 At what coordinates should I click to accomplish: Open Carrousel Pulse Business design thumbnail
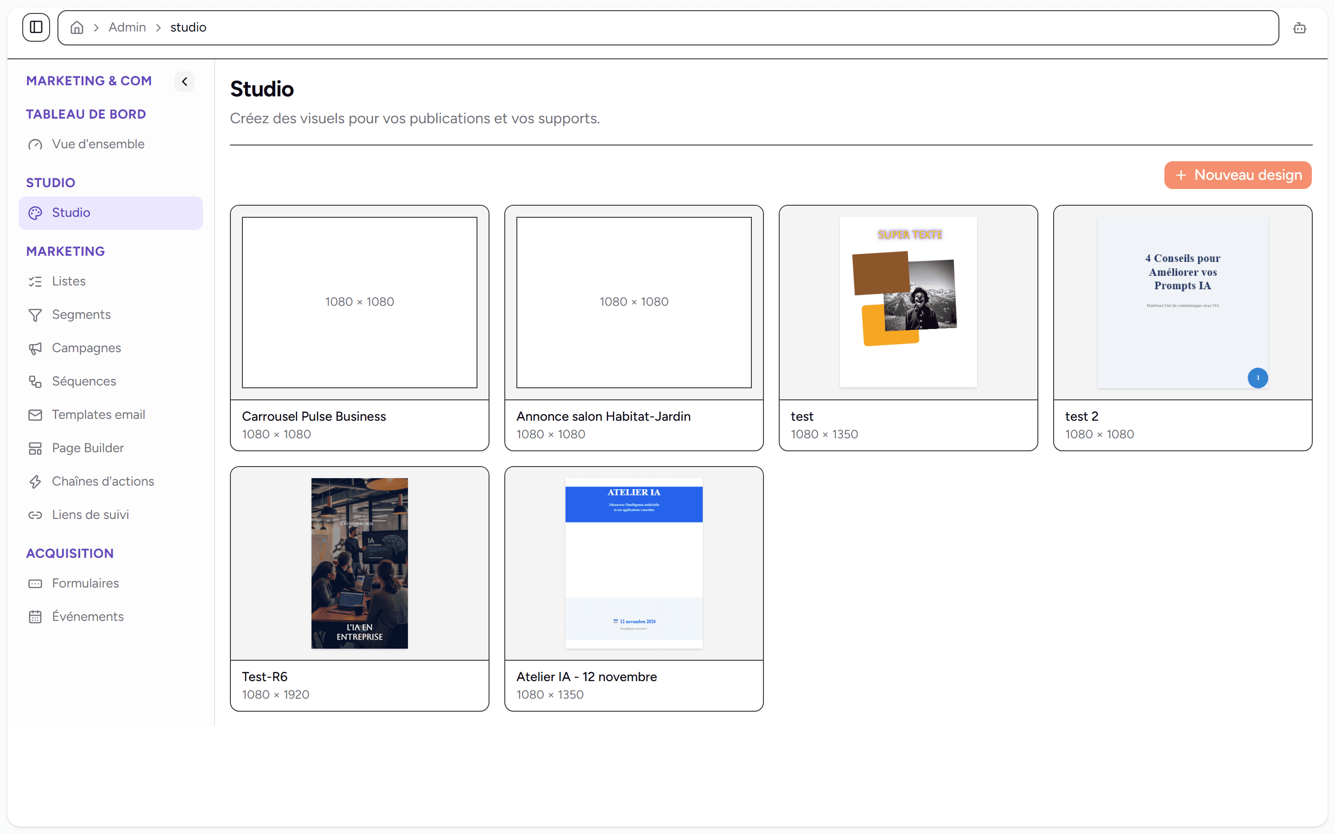click(x=360, y=302)
